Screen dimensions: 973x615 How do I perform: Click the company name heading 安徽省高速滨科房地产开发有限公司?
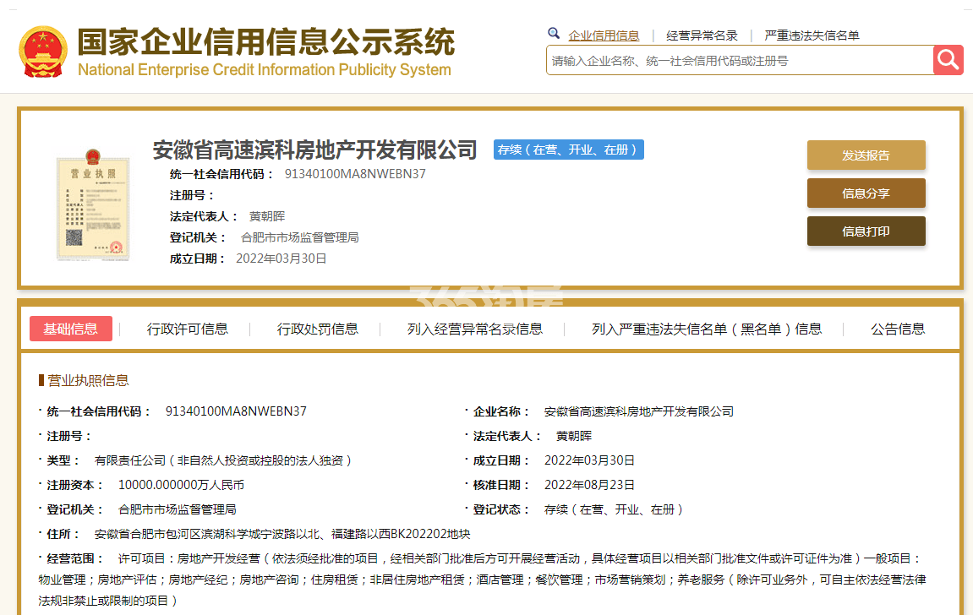315,150
